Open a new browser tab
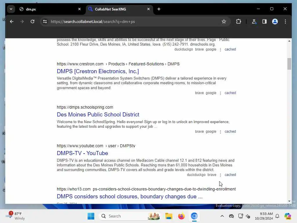 [159, 9]
